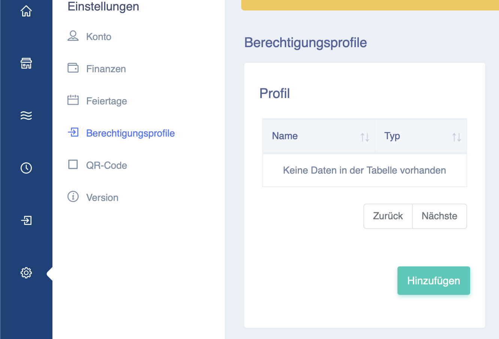
Task: Open Konto settings
Action: click(x=99, y=37)
